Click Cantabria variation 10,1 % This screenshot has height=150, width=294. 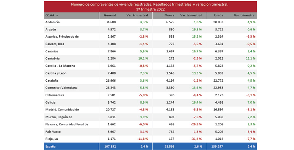tap(143, 58)
